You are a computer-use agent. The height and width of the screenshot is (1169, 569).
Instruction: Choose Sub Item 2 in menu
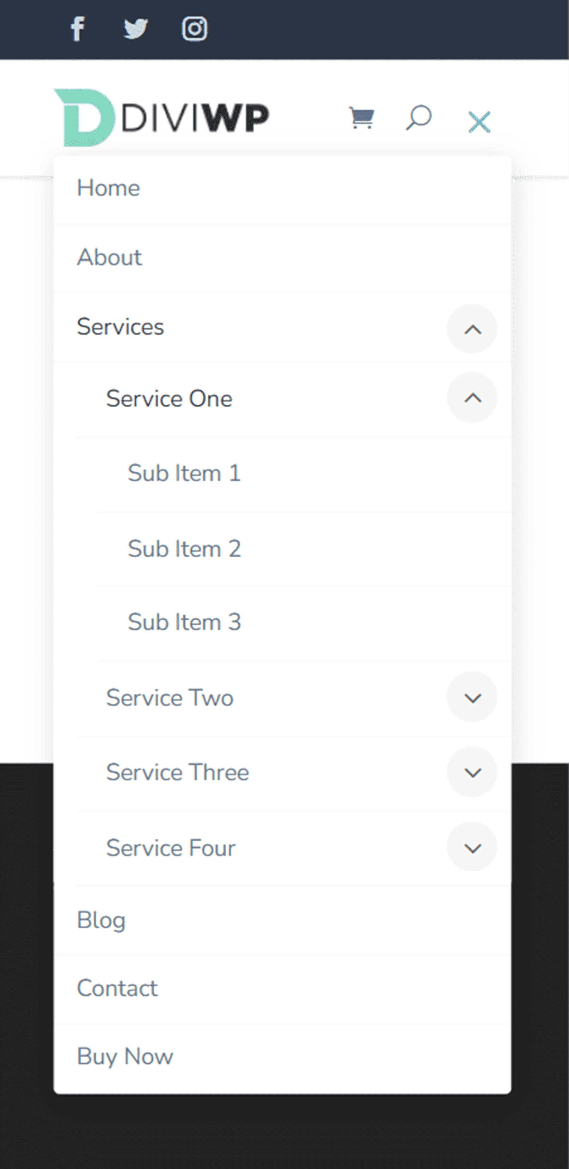pyautogui.click(x=184, y=549)
